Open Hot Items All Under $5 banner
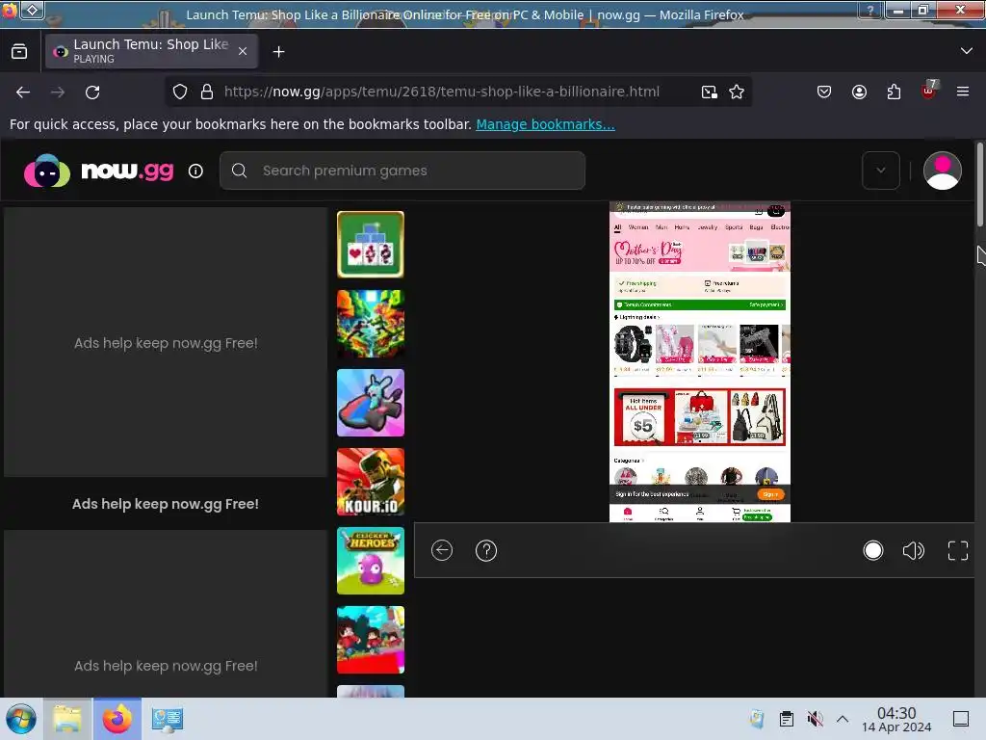Image resolution: width=986 pixels, height=740 pixels. (643, 417)
